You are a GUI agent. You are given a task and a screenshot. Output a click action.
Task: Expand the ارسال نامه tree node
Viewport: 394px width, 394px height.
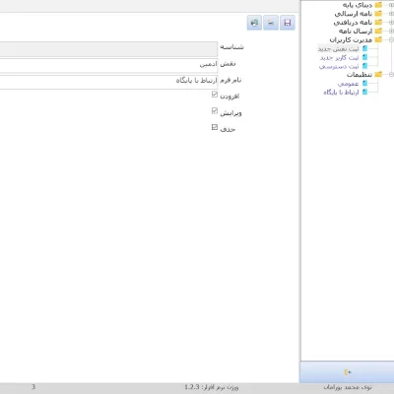tap(391, 31)
